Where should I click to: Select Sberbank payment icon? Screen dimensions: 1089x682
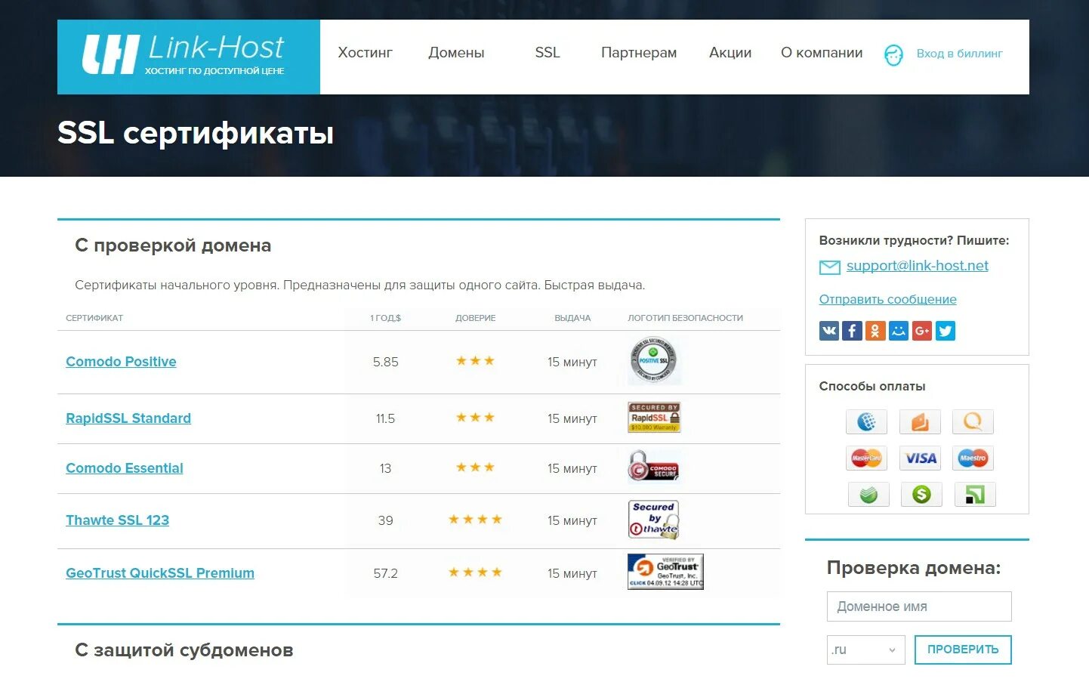click(x=868, y=495)
